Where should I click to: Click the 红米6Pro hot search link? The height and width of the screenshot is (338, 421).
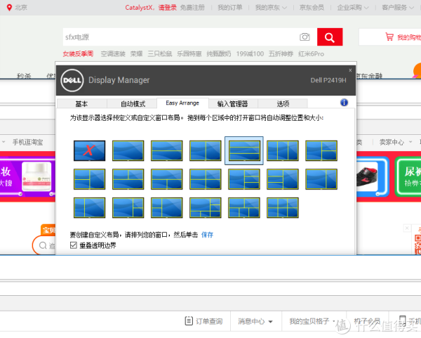pos(311,54)
